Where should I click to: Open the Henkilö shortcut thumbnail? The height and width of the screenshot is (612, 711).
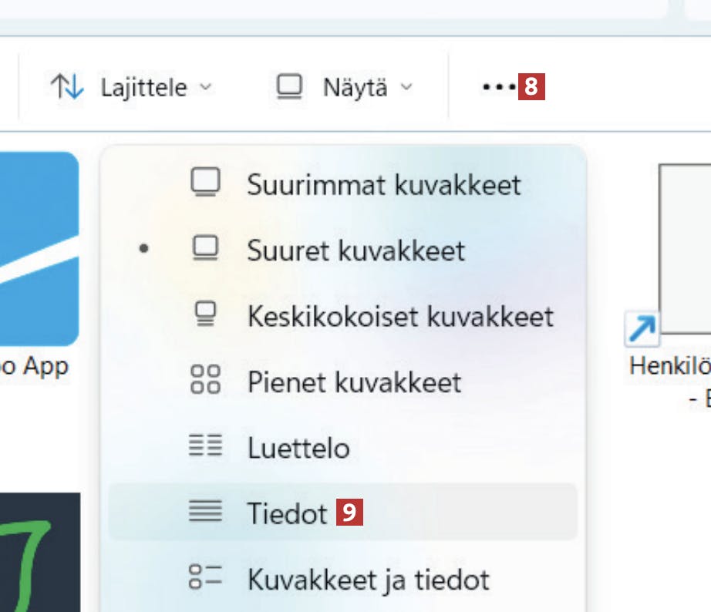coord(690,247)
